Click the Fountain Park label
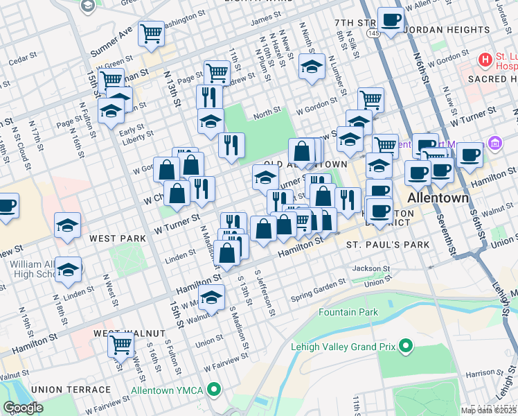Image resolution: width=518 pixels, height=416 pixels. click(x=348, y=312)
